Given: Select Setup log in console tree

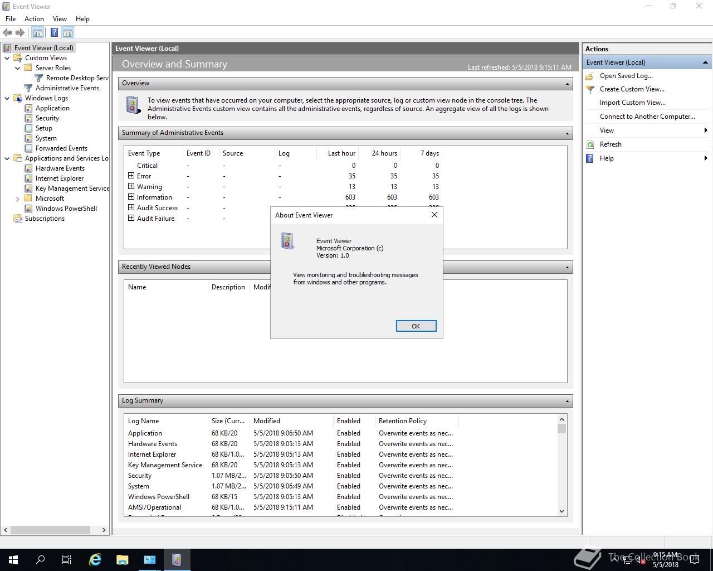Looking at the screenshot, I should click(x=44, y=128).
